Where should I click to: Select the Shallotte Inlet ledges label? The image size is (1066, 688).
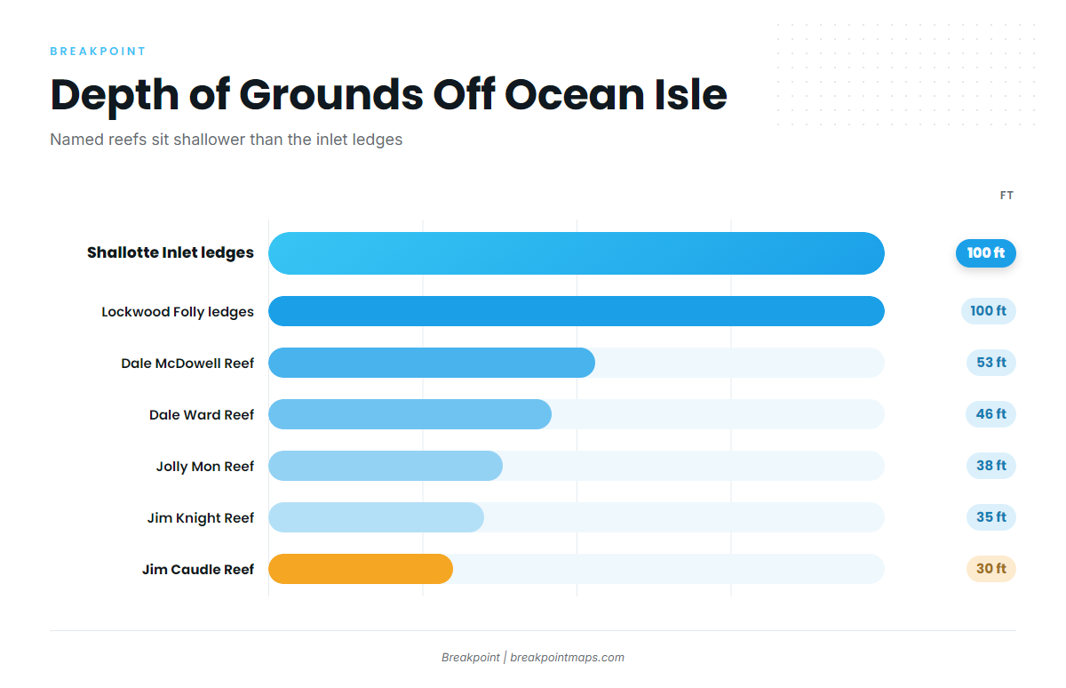[171, 253]
